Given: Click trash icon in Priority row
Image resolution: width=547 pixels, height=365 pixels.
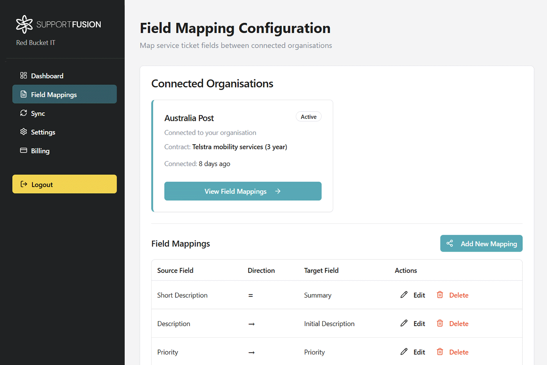Looking at the screenshot, I should coord(440,352).
